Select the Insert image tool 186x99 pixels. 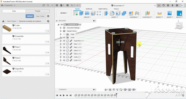pyautogui.click(x=170, y=13)
